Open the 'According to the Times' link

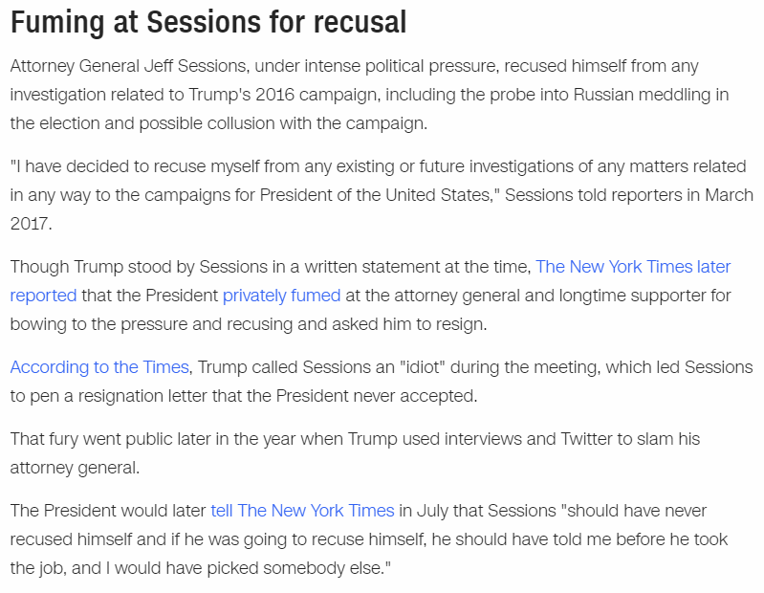coord(99,367)
